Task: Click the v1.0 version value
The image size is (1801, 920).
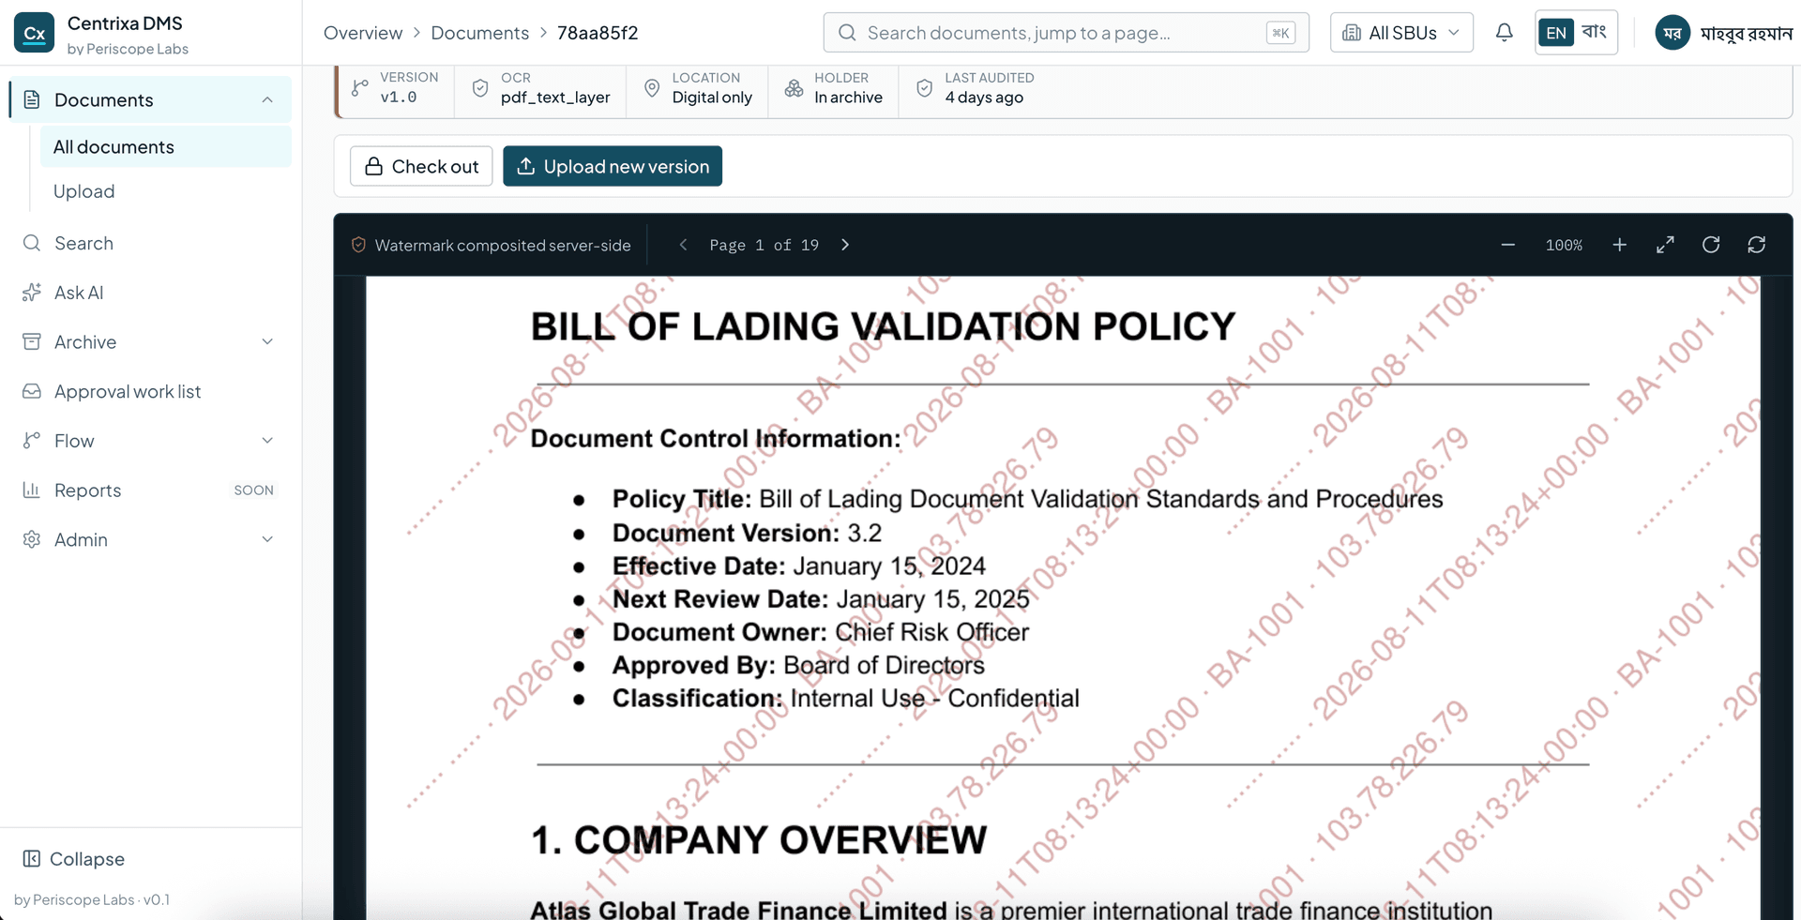Action: tap(399, 98)
